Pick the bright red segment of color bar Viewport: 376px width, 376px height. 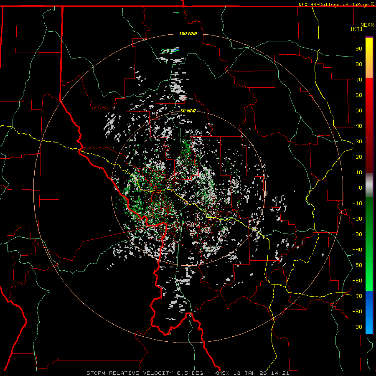click(369, 88)
